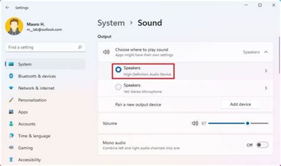Click the volume slider track
281x166 pixels.
(226, 123)
